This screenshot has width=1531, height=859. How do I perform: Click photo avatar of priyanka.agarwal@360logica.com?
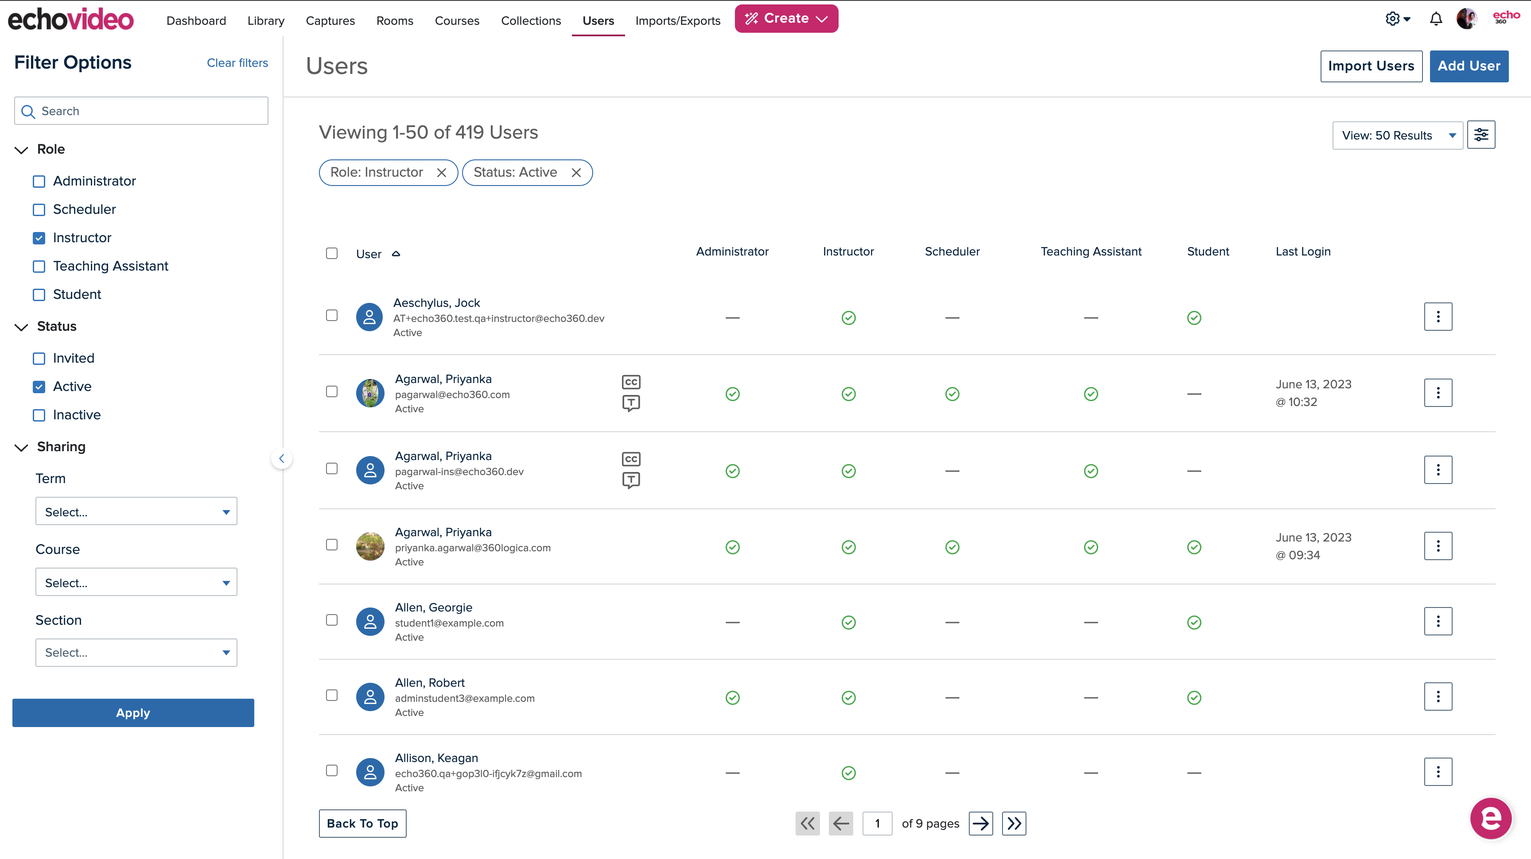tap(369, 546)
